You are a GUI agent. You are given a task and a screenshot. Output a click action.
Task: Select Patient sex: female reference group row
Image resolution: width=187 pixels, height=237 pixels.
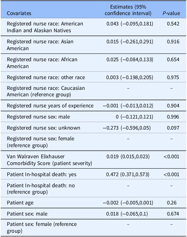point(93,228)
